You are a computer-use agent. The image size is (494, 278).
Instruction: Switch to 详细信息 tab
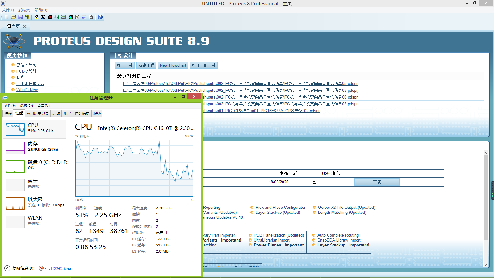click(82, 114)
